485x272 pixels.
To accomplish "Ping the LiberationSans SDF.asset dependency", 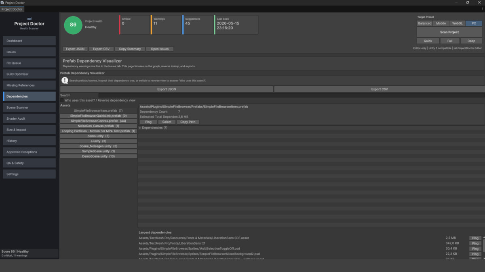I will [475, 238].
